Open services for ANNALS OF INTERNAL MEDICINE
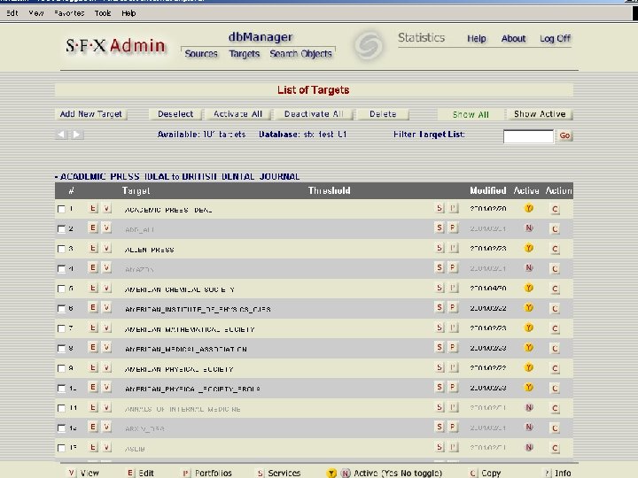Image resolution: width=638 pixels, height=478 pixels. tap(440, 408)
